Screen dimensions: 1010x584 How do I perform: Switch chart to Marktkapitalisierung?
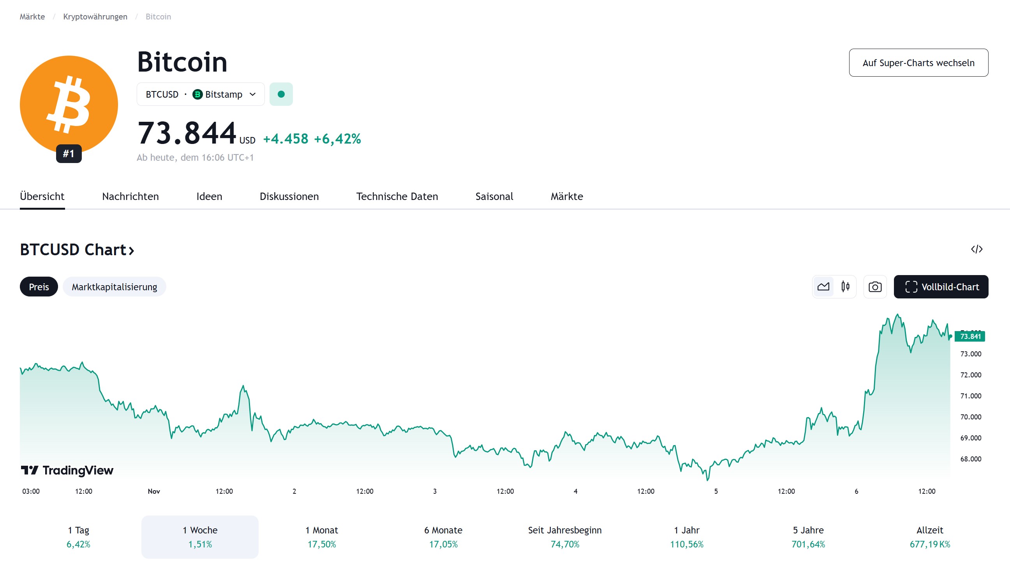pos(114,287)
